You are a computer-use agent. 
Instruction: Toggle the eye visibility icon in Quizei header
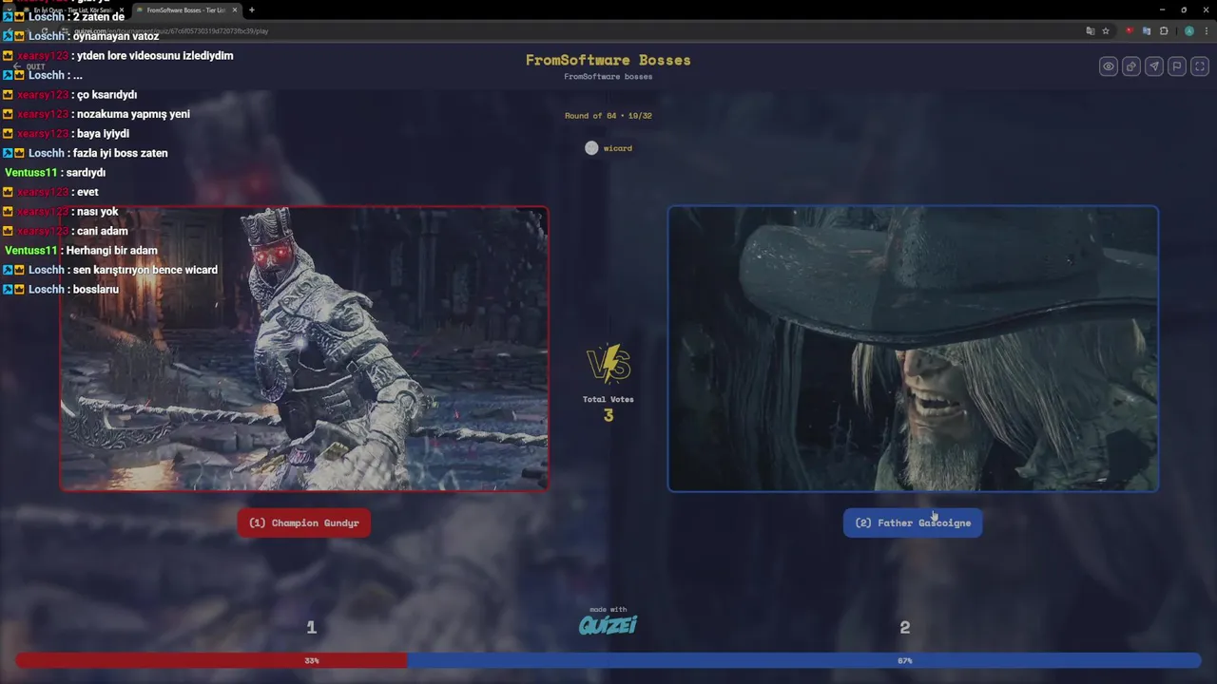click(x=1109, y=66)
